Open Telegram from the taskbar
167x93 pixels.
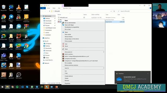[x=37, y=87]
